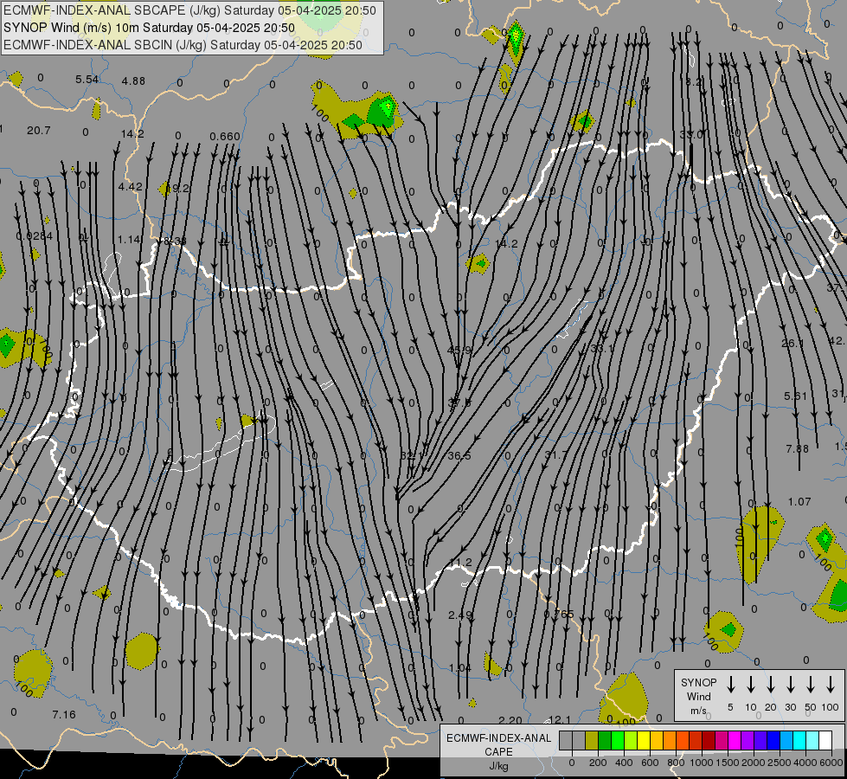This screenshot has width=847, height=779.
Task: Click the SBCAPE title line in header
Action: 189,10
